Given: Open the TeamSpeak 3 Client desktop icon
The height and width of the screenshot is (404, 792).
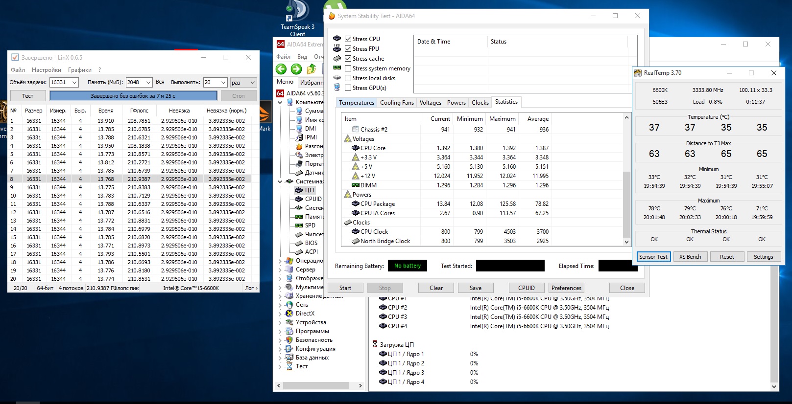Looking at the screenshot, I should pyautogui.click(x=297, y=19).
